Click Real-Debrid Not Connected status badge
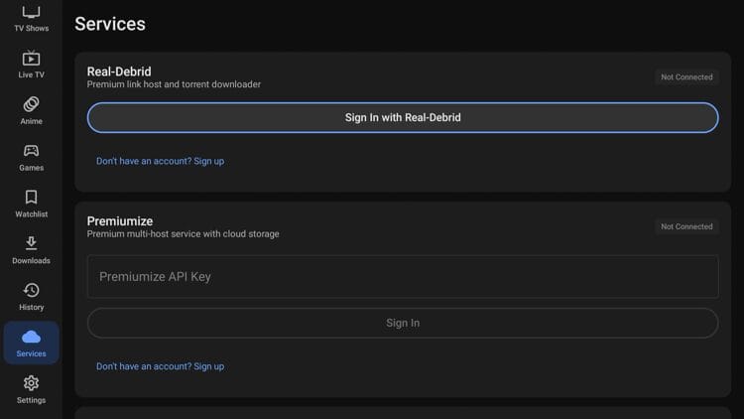 (686, 77)
